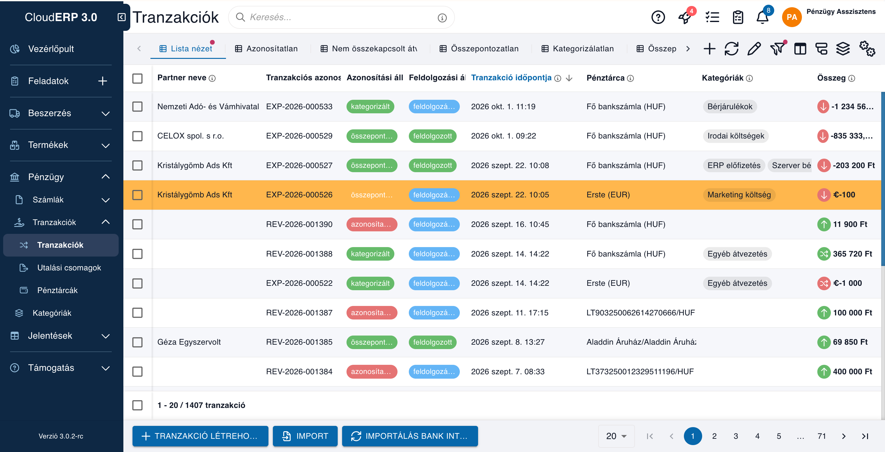The image size is (885, 452).
Task: Click the PA user avatar
Action: pos(792,17)
